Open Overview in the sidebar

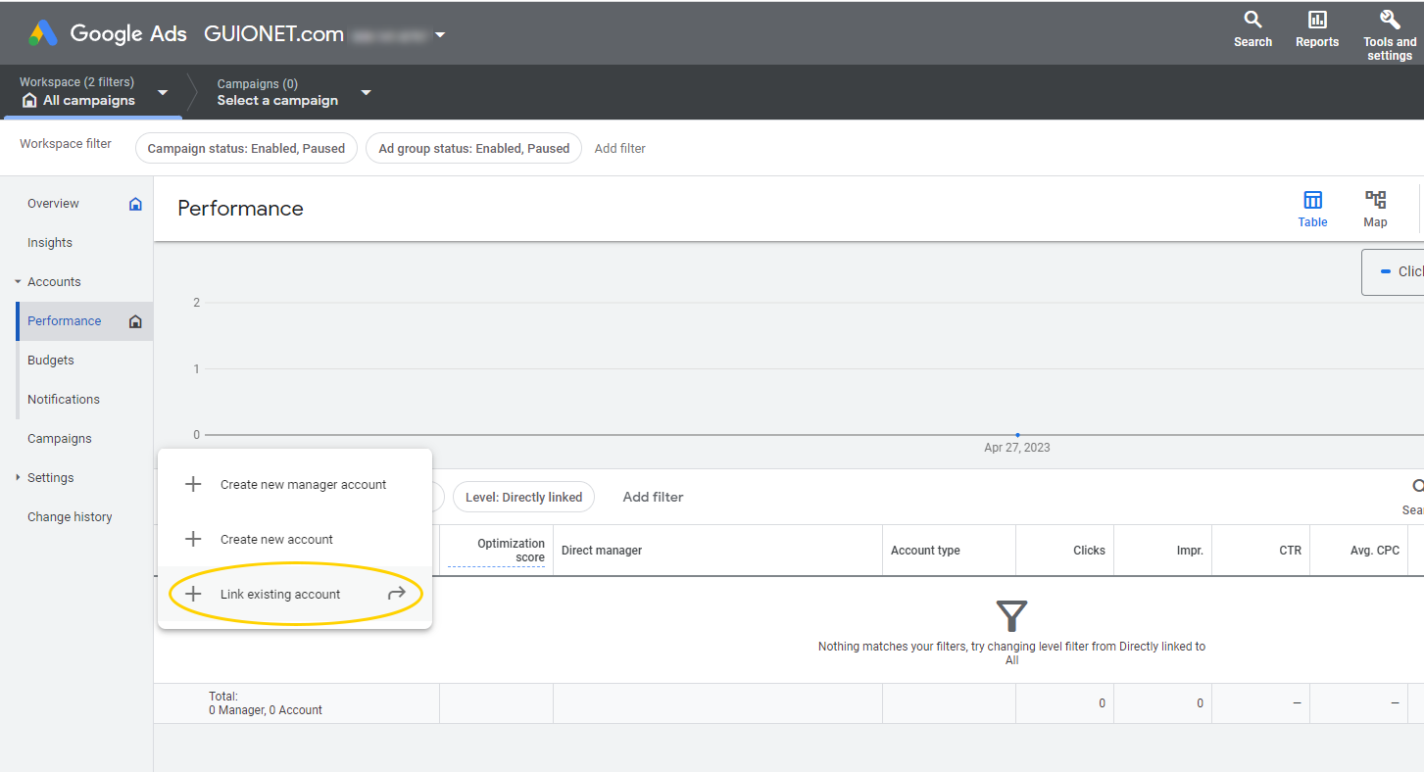(x=53, y=204)
